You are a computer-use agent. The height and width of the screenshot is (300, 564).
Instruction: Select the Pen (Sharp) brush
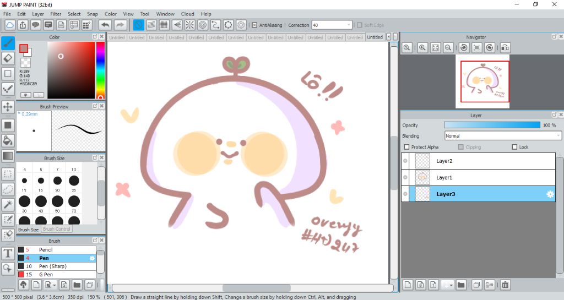click(57, 266)
